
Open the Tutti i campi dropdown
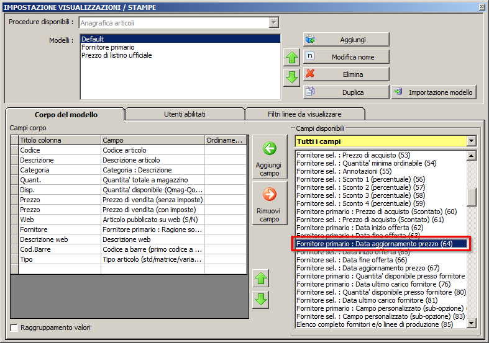[x=471, y=141]
